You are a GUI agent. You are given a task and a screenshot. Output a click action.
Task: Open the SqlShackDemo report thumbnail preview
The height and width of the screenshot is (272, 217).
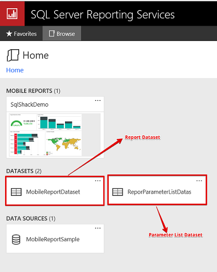tap(55, 135)
